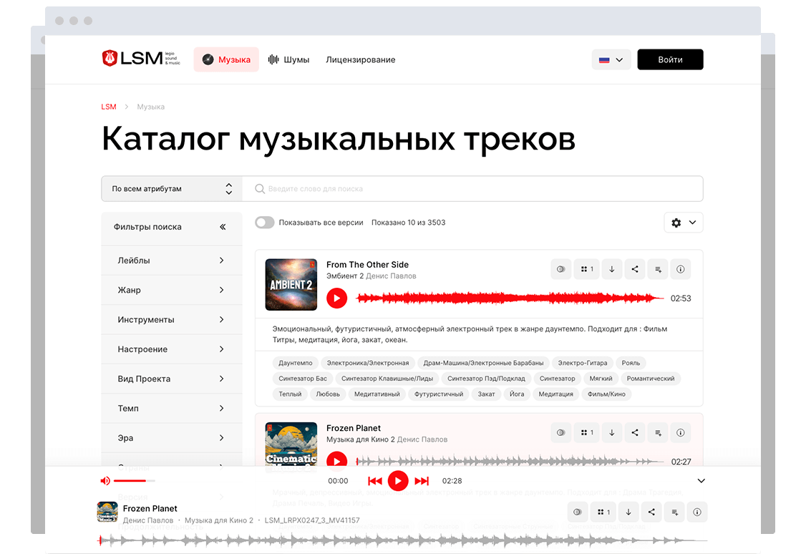The image size is (806, 554).
Task: Add From The Other Side to a playlist
Action: pyautogui.click(x=658, y=268)
